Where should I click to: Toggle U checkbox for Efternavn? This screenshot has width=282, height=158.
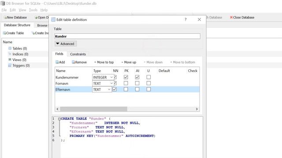click(x=148, y=89)
